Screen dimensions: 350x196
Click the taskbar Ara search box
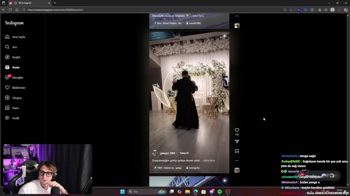[147, 192]
